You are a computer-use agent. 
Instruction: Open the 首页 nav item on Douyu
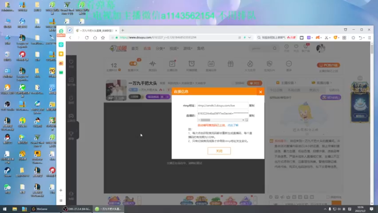pos(135,49)
